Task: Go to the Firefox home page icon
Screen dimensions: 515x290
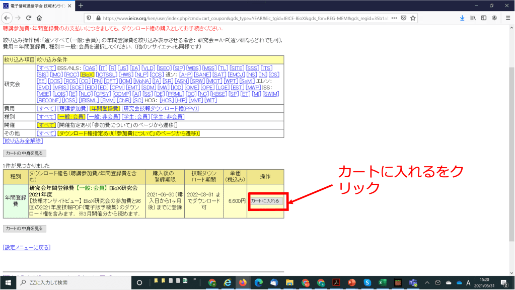Action: coord(46,18)
